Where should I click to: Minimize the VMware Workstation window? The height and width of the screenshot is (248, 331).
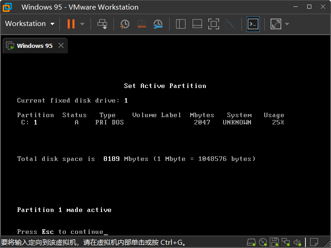tap(295, 7)
